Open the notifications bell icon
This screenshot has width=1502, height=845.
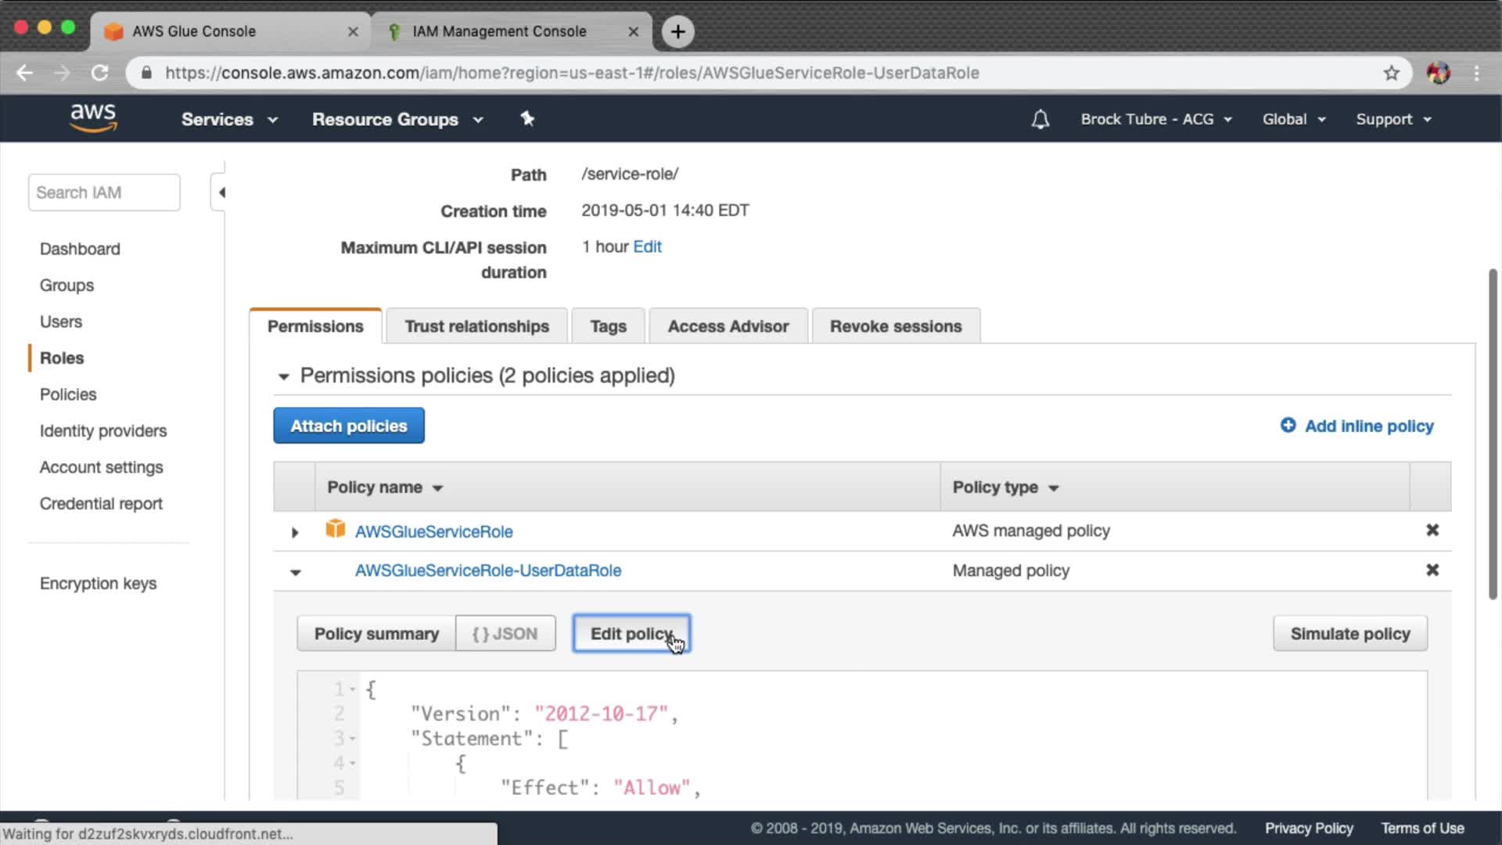point(1040,120)
